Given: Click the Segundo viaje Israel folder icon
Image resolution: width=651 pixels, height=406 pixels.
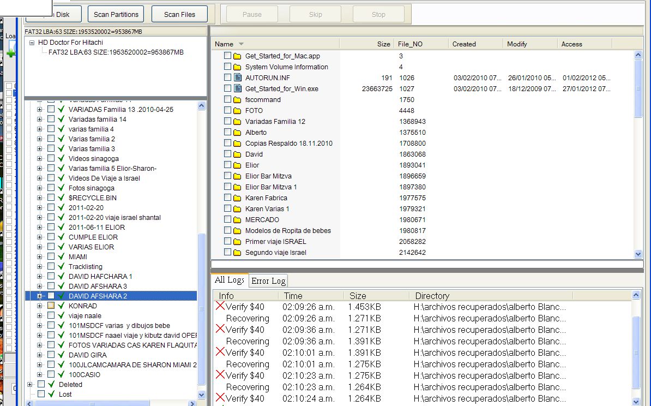Looking at the screenshot, I should coord(237,252).
